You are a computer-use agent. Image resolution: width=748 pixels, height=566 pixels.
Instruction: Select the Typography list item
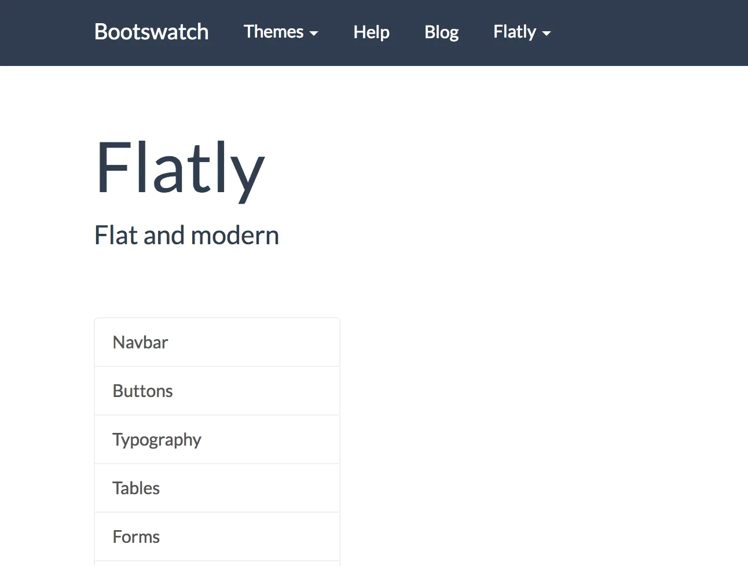coord(217,439)
